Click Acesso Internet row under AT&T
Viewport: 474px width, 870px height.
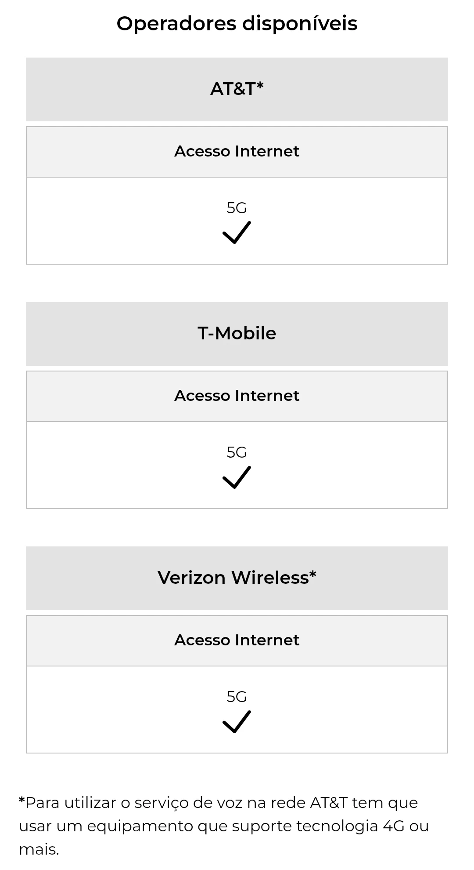point(237,152)
